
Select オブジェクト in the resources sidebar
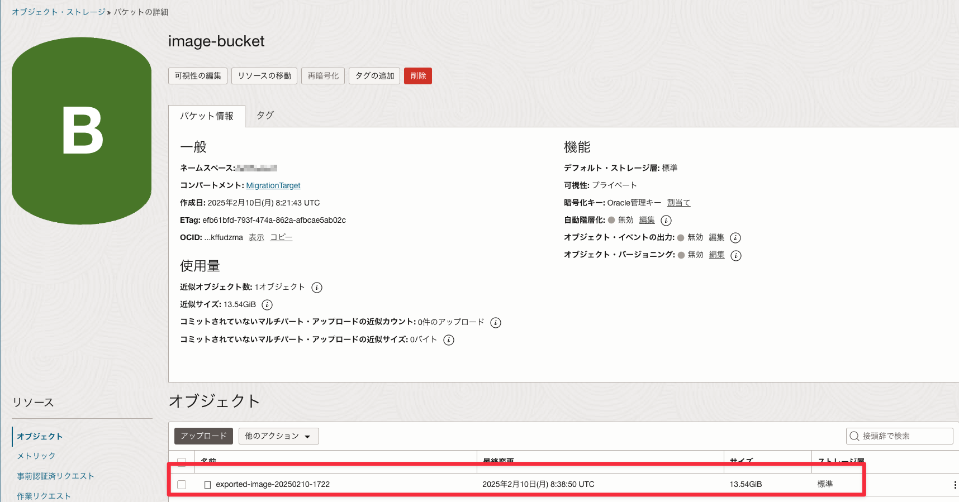point(40,437)
